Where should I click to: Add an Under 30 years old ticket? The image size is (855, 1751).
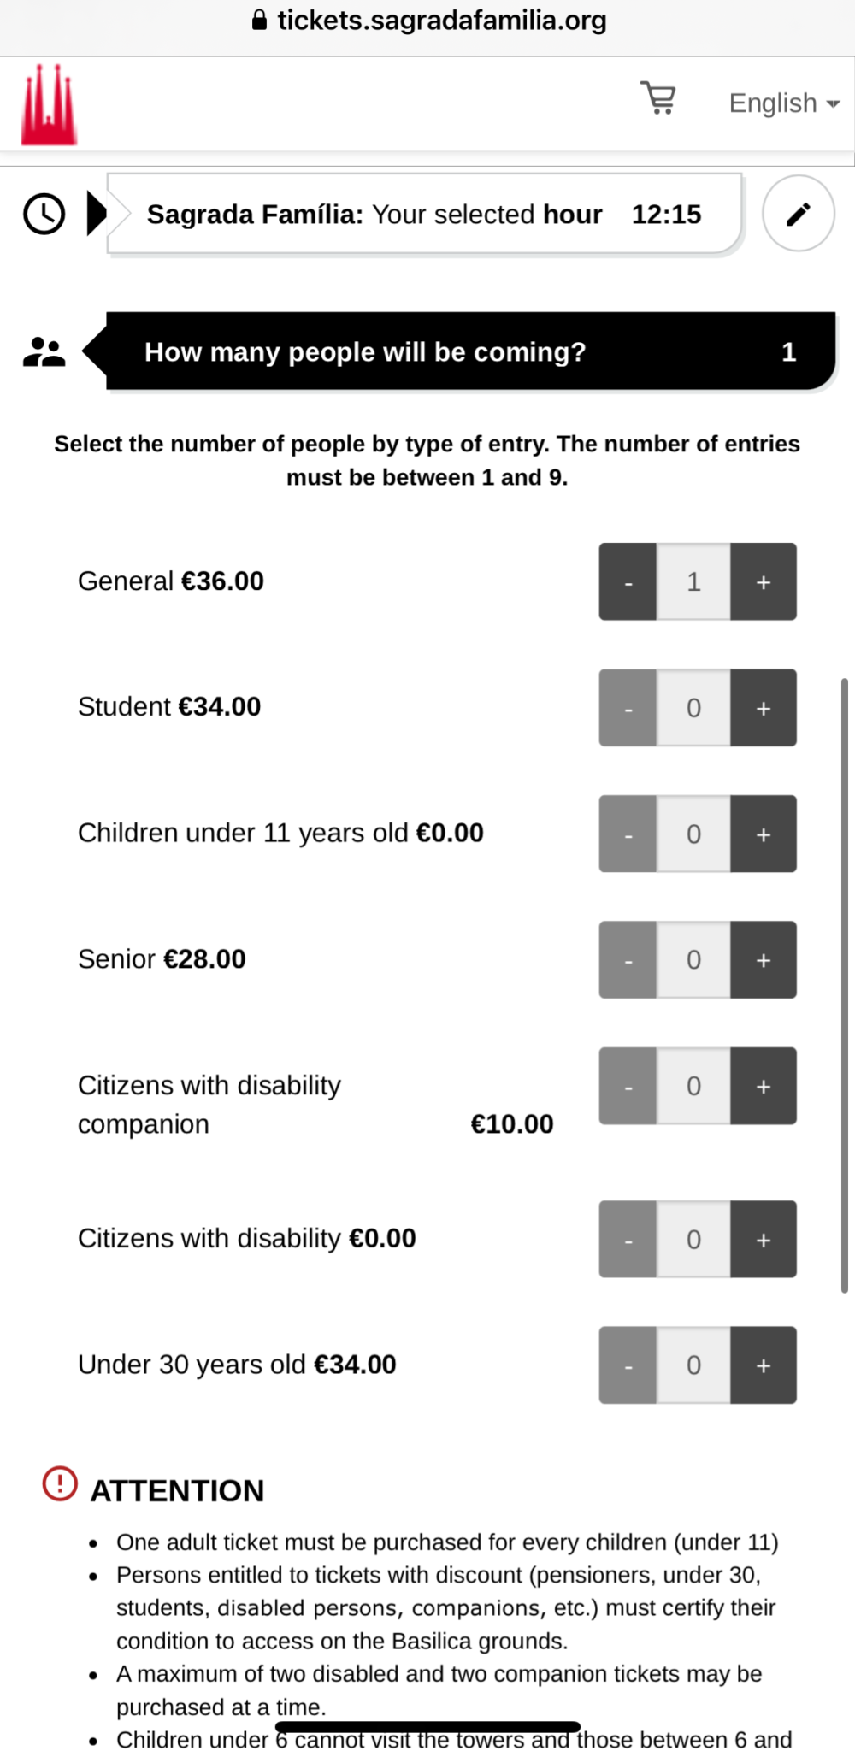click(x=764, y=1365)
